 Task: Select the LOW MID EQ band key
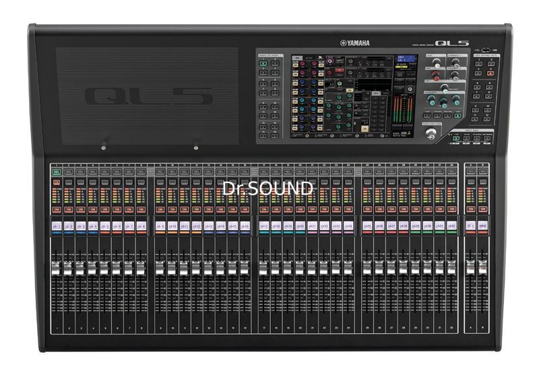tap(437, 116)
